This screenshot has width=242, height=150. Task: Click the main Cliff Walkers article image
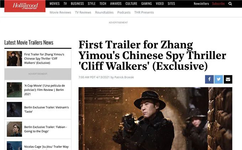coord(156,119)
